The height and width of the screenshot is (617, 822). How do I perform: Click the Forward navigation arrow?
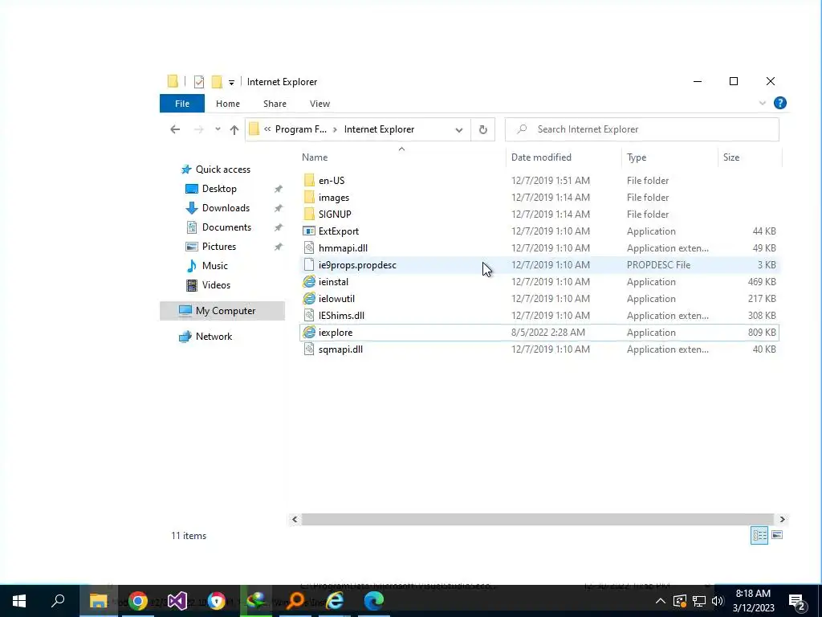199,129
